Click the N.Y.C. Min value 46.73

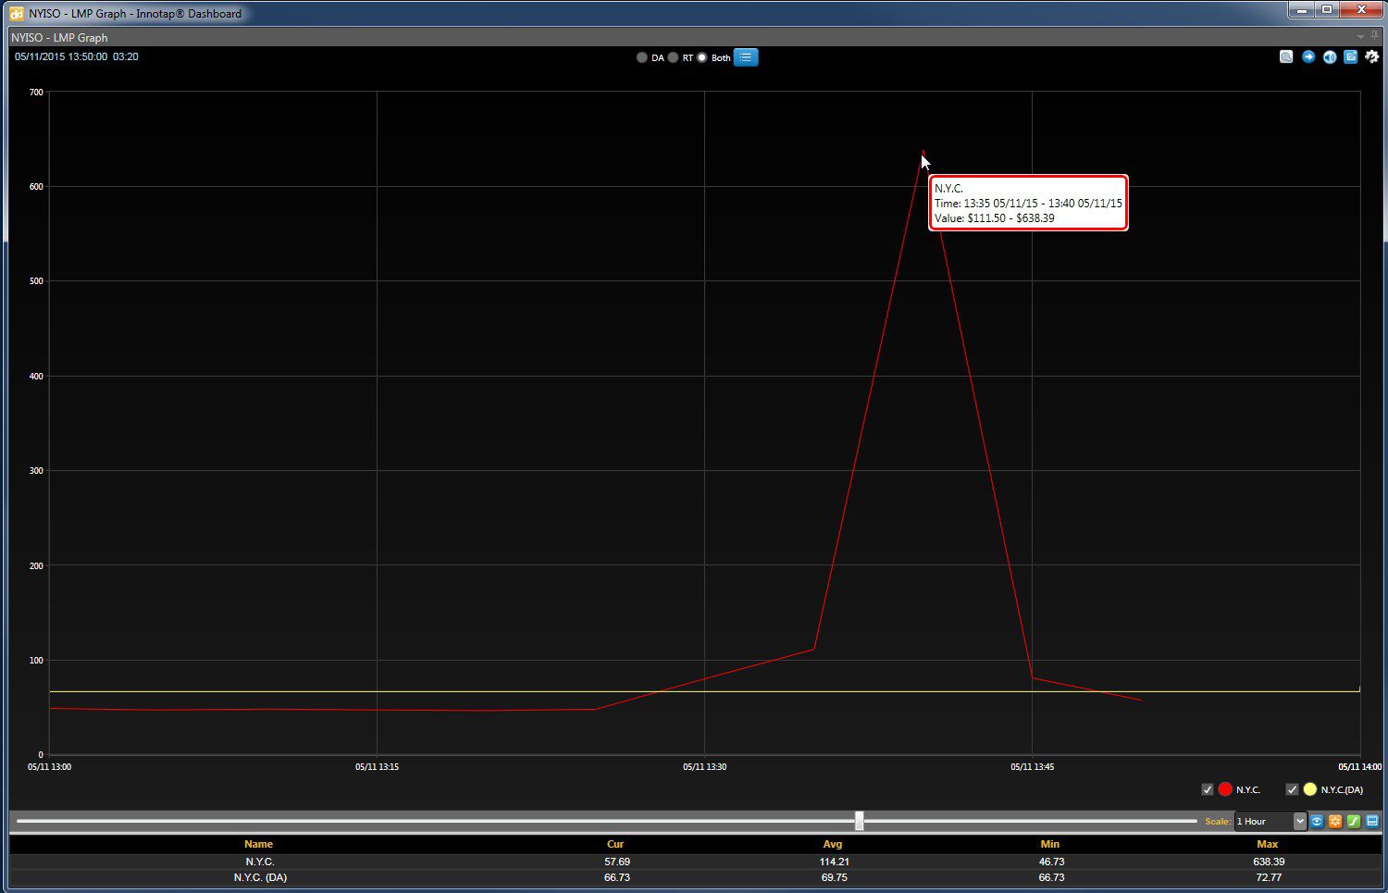[1052, 862]
